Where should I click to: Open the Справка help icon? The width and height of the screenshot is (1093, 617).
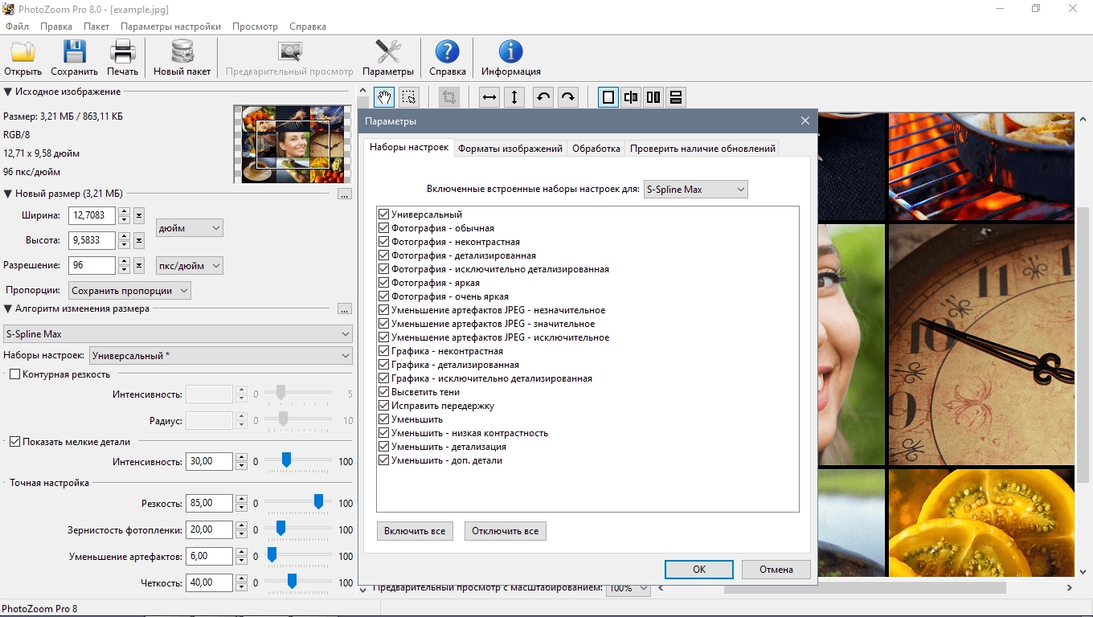point(448,52)
